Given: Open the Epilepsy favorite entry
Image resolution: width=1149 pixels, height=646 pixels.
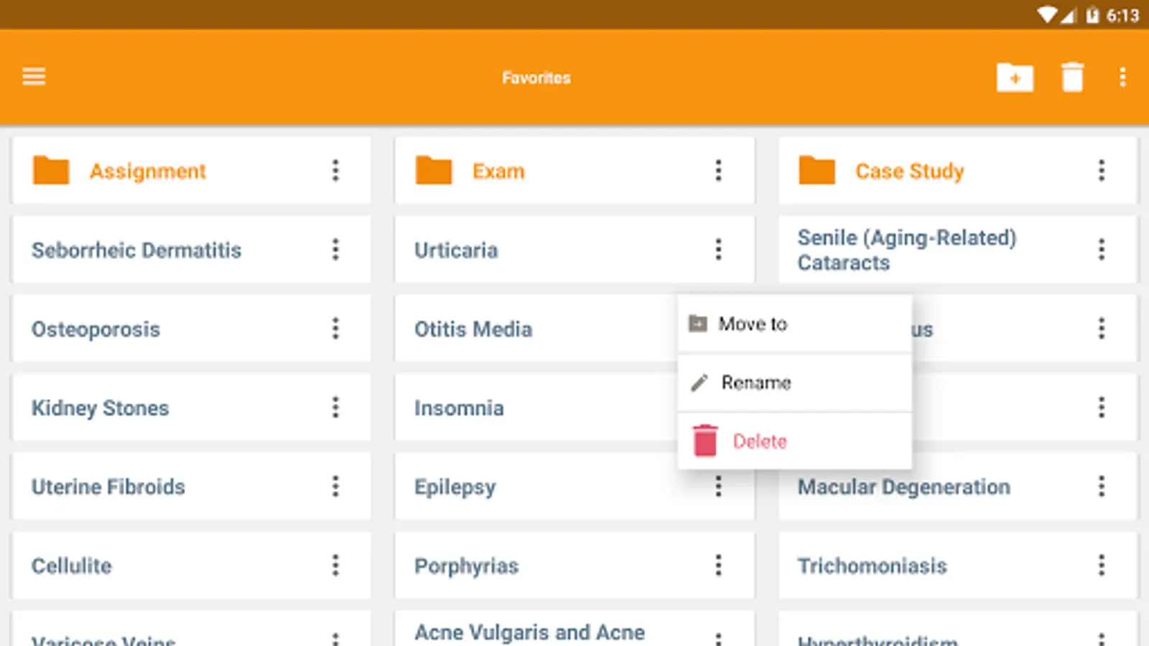Looking at the screenshot, I should tap(455, 487).
